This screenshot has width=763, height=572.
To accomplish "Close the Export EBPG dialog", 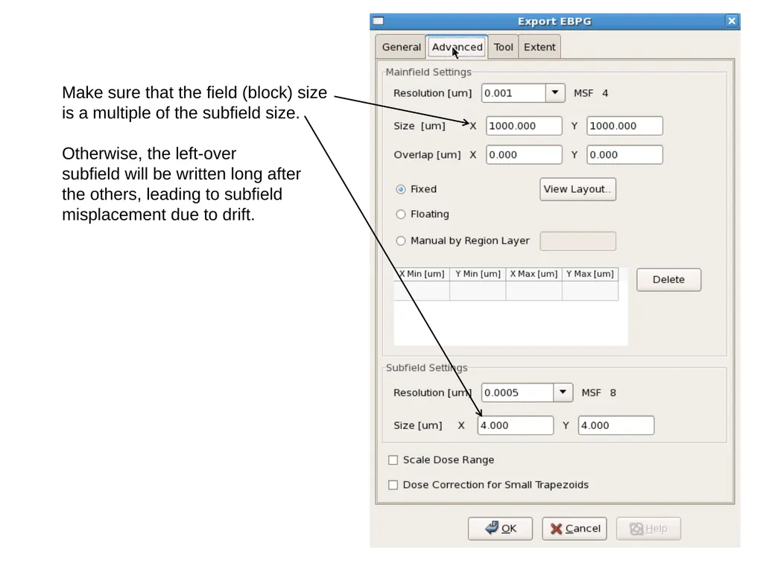I will [732, 21].
